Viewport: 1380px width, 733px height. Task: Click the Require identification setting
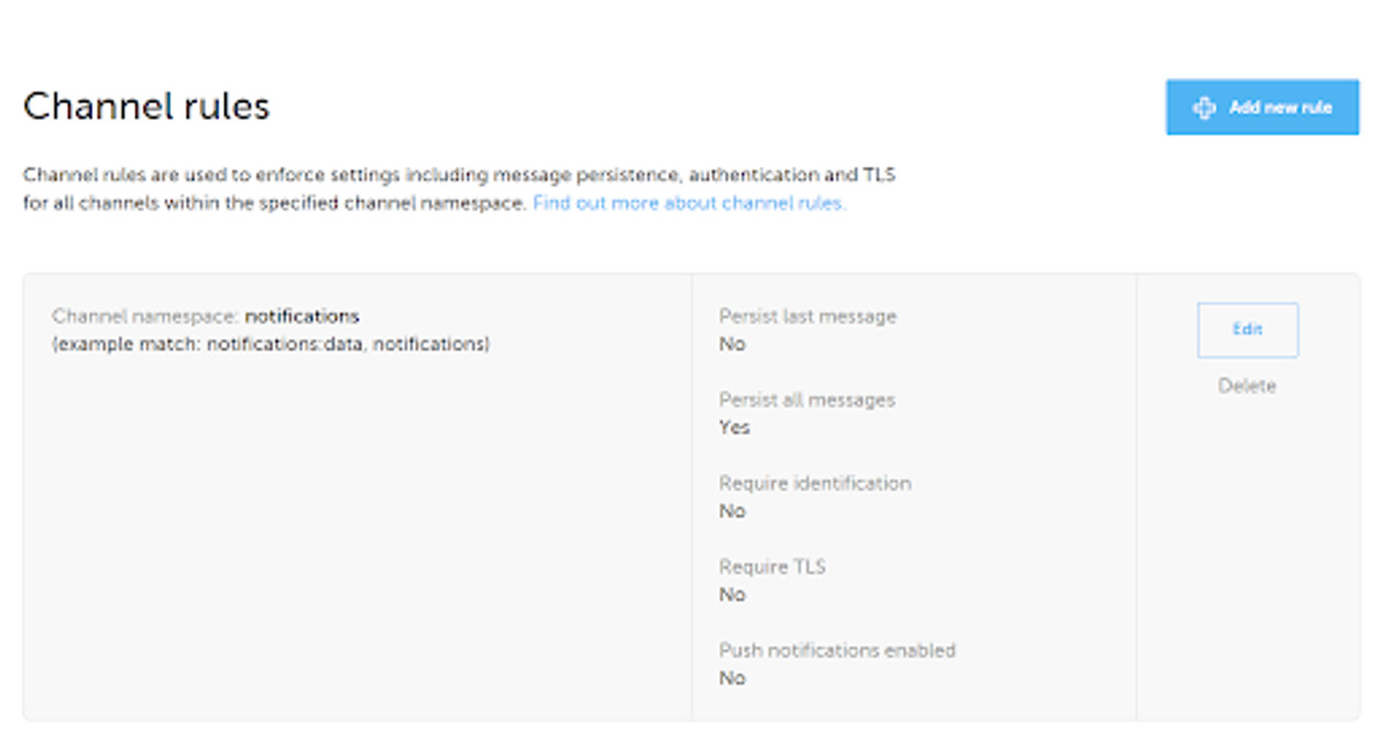816,483
